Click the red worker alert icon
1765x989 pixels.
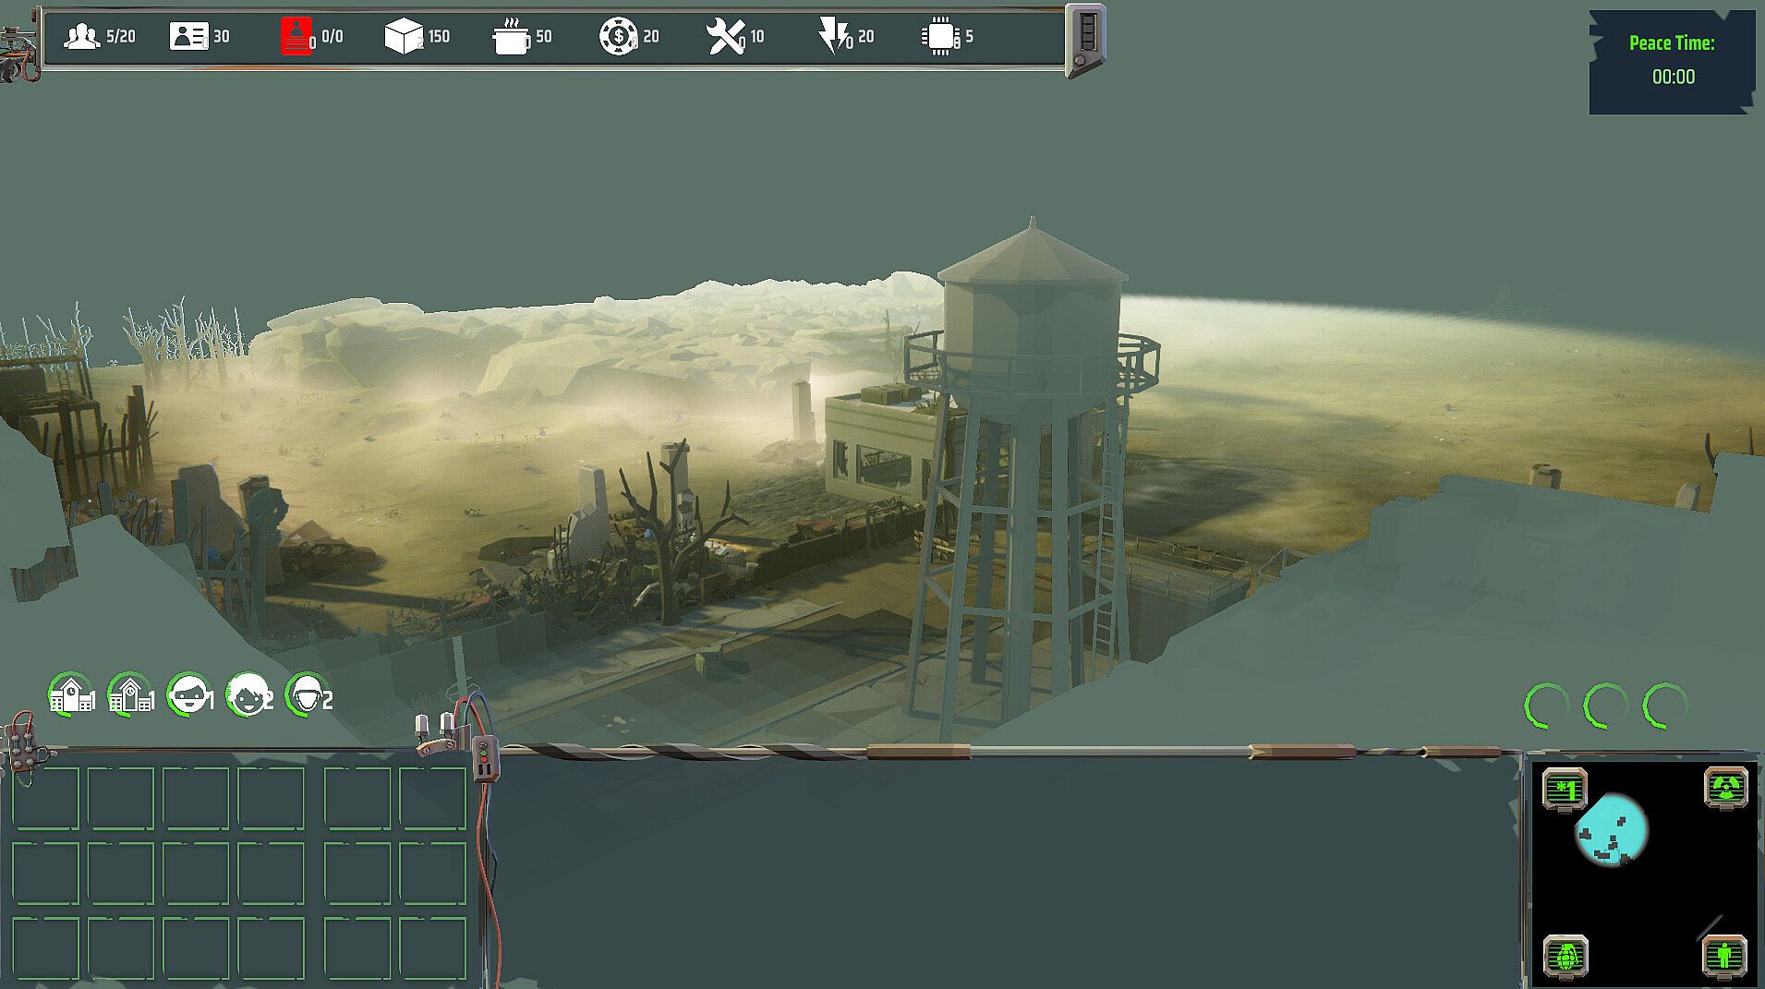[x=296, y=37]
